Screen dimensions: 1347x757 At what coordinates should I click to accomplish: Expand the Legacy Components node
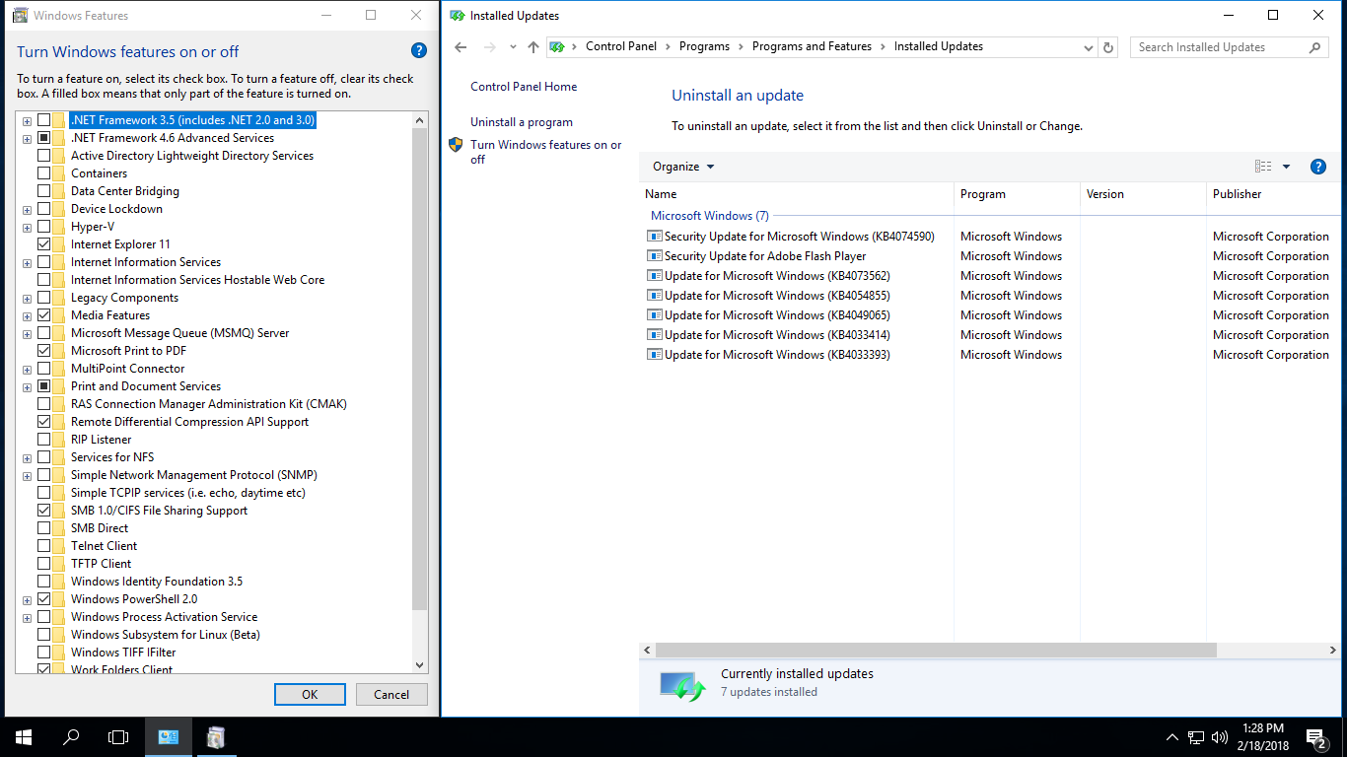coord(28,299)
